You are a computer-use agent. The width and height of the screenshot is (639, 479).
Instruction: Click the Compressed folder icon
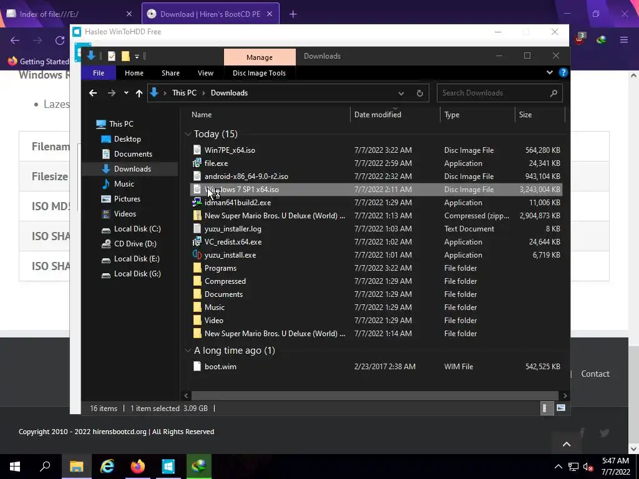tap(197, 281)
